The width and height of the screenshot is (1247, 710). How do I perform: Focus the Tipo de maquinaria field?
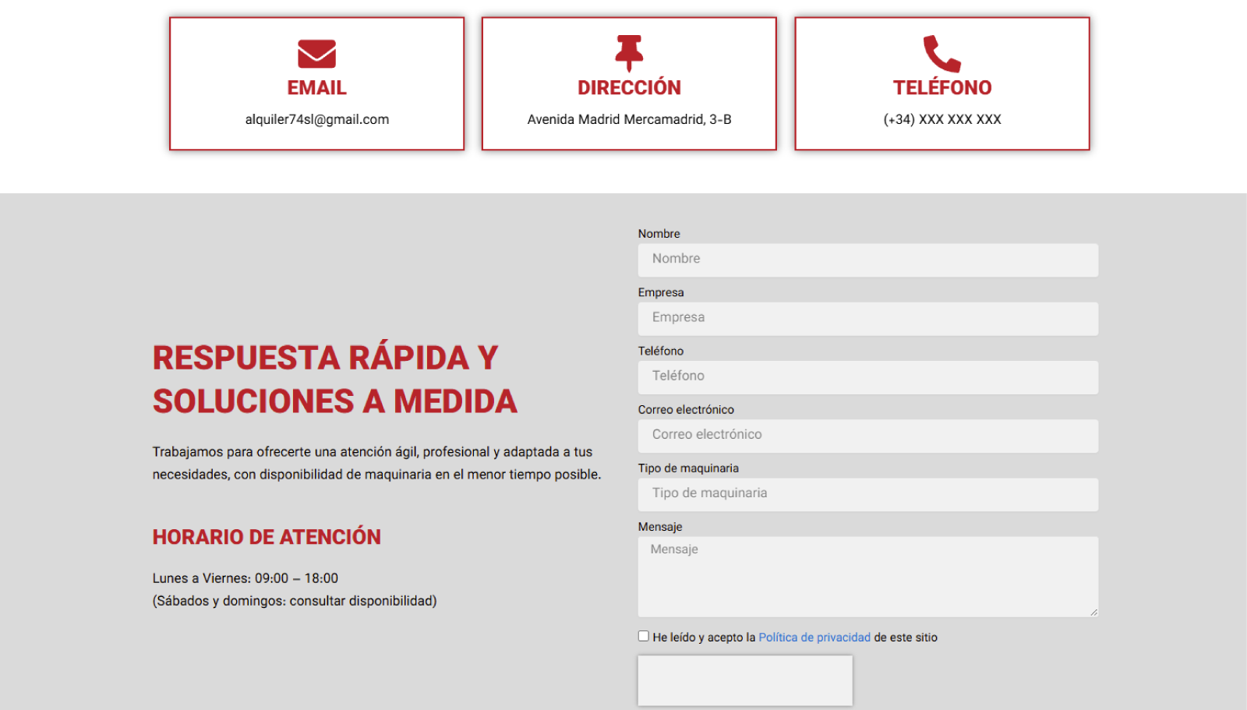(x=868, y=494)
